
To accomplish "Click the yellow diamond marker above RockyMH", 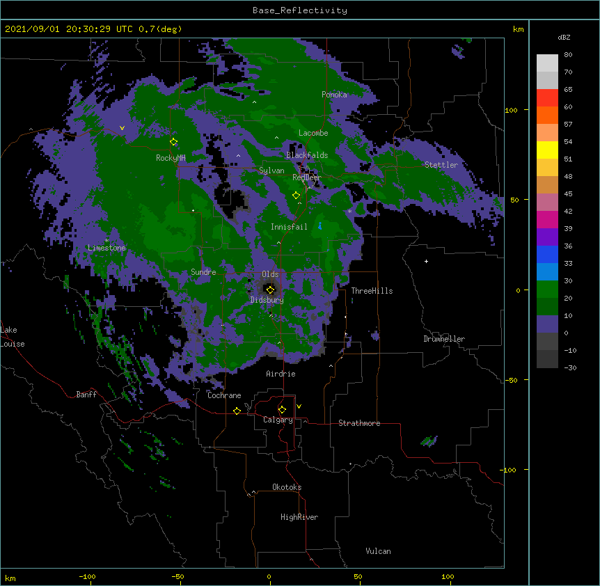I will pos(174,142).
